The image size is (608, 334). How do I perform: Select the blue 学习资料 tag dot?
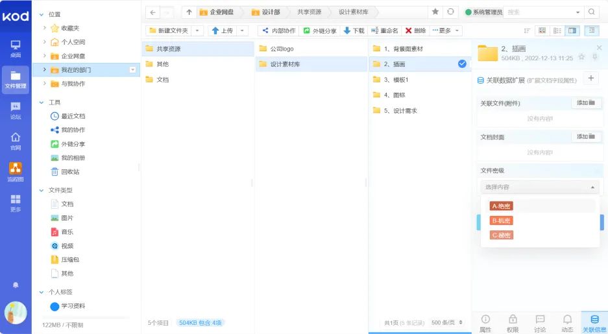coord(55,306)
